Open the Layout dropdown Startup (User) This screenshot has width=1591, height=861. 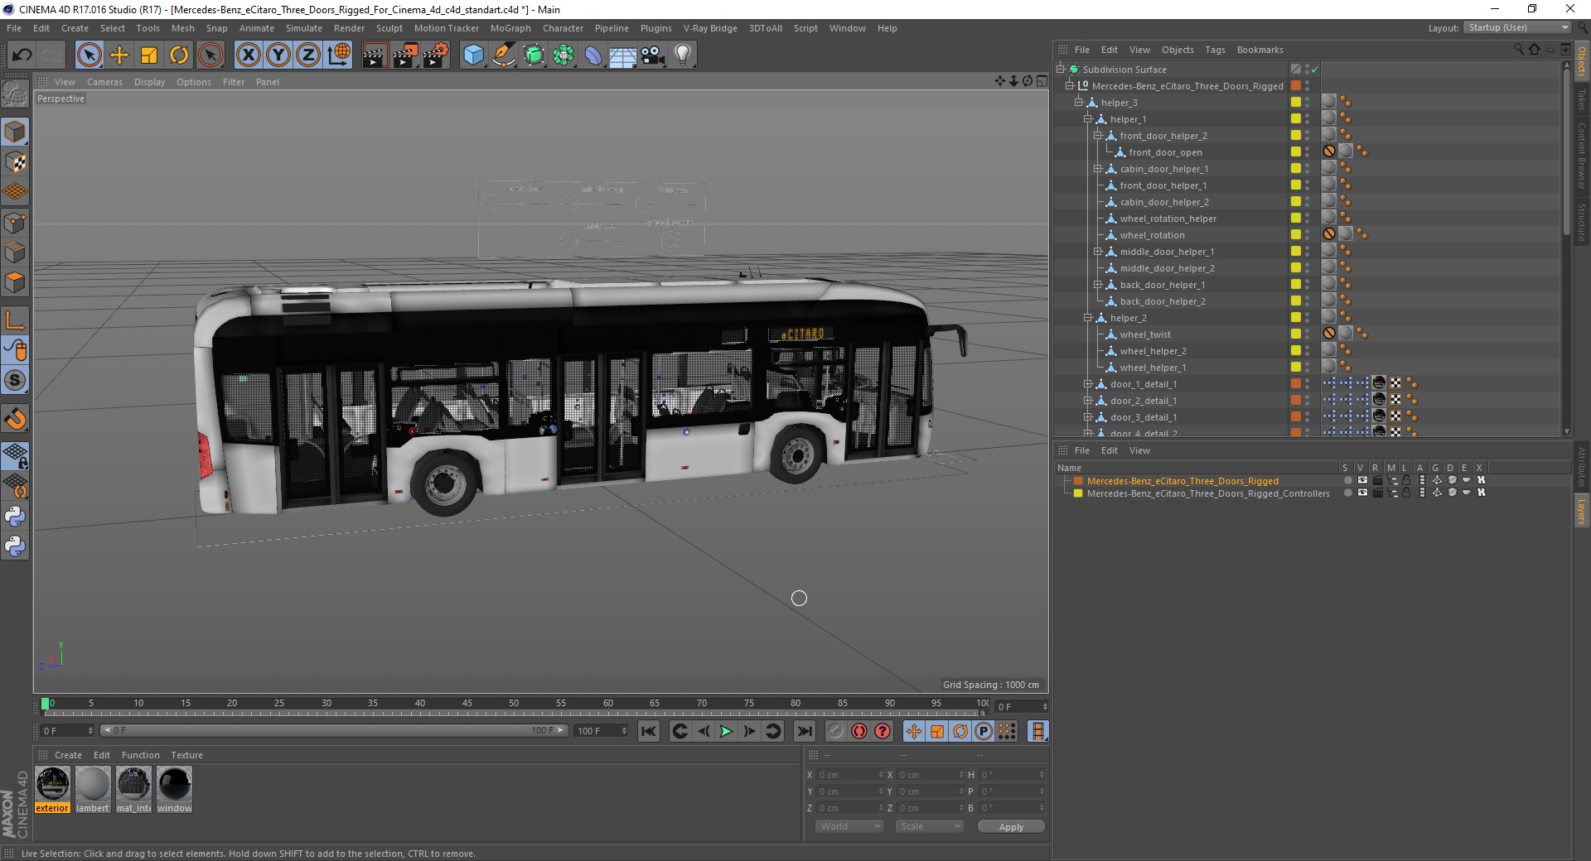[x=1517, y=27]
